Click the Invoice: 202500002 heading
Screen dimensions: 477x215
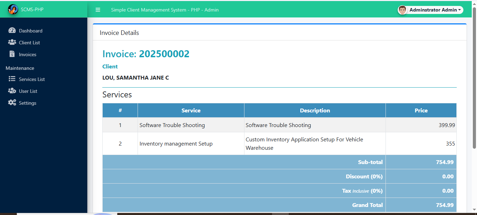(x=146, y=54)
